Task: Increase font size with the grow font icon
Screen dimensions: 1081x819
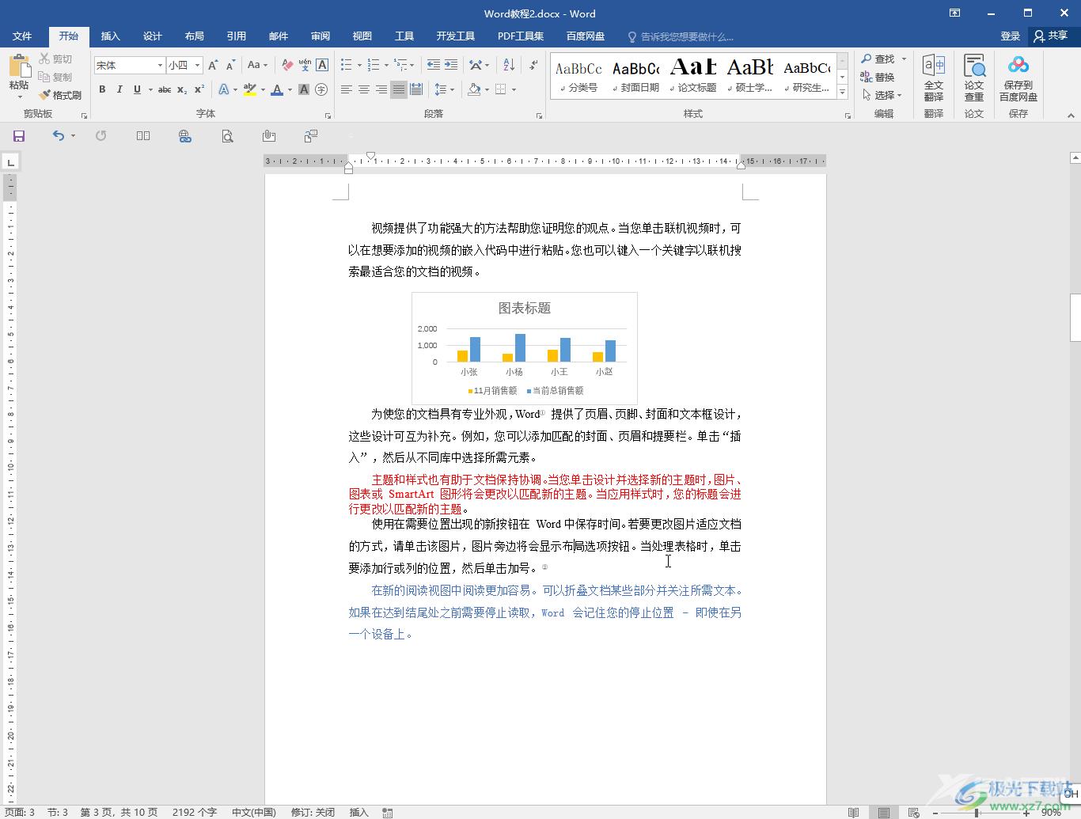Action: coord(212,65)
